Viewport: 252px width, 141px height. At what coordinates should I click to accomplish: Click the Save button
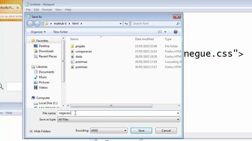point(141,130)
